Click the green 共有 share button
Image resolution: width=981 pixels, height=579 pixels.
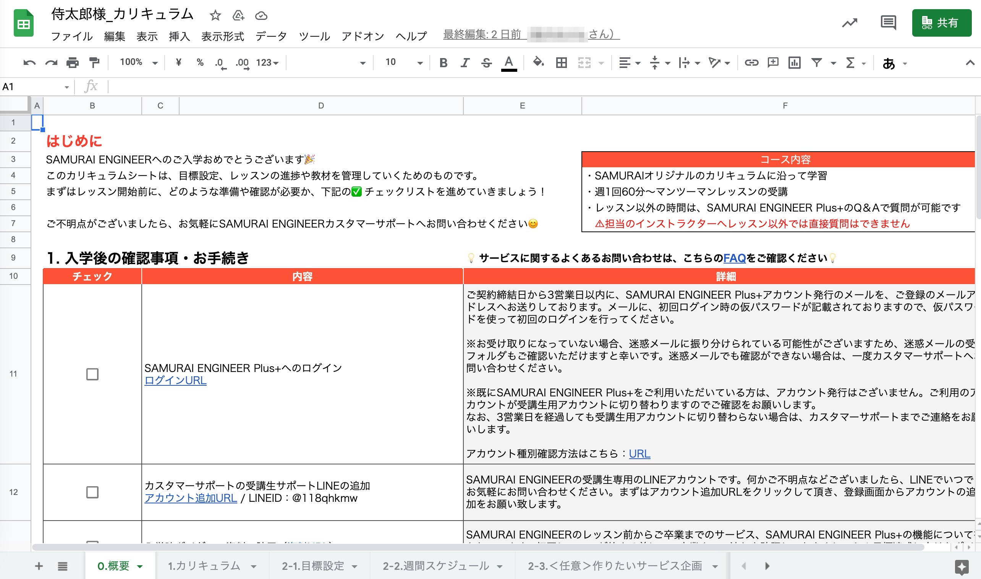tap(941, 23)
